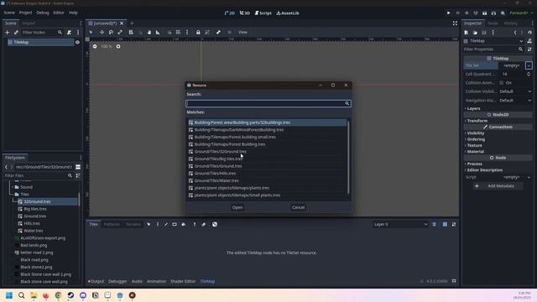Select Ground/Tiles/Water.tres match

pyautogui.click(x=267, y=180)
